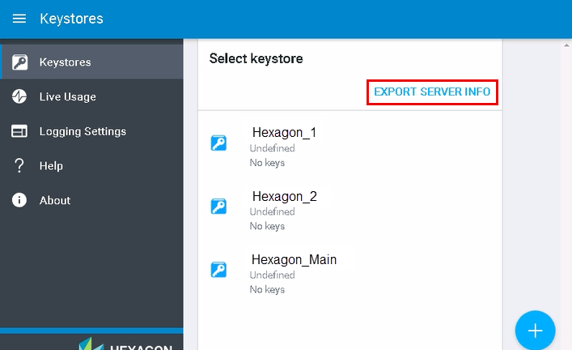Image resolution: width=572 pixels, height=350 pixels.
Task: Click the About info circle icon
Action: coord(19,200)
